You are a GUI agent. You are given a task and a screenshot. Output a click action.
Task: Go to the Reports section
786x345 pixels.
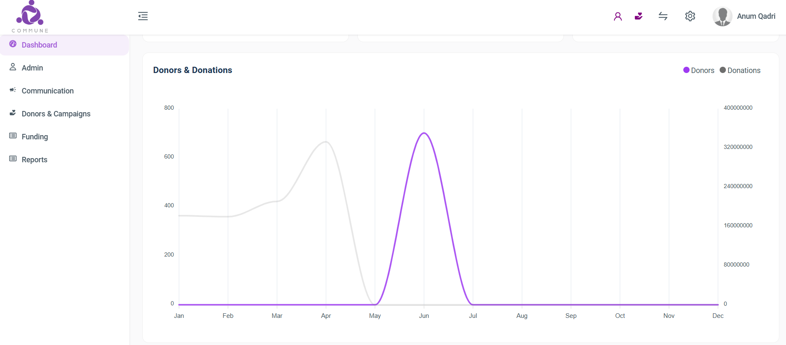(34, 160)
